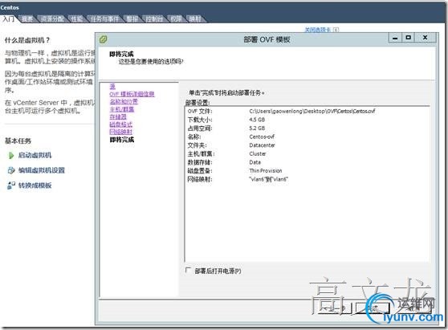Click the "vlan6"到"vlan6" network mapping value
448x330 pixels.
(269, 179)
